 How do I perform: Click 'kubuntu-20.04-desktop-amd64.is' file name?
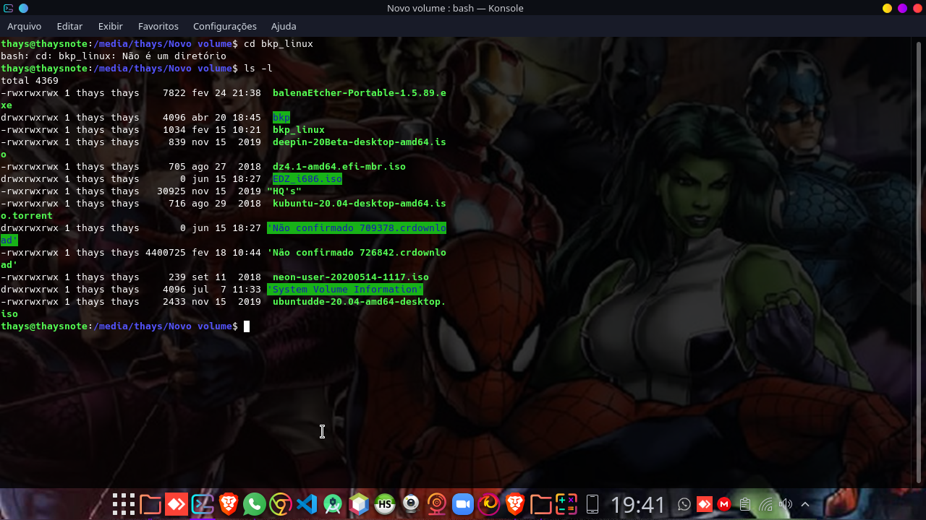pyautogui.click(x=360, y=203)
